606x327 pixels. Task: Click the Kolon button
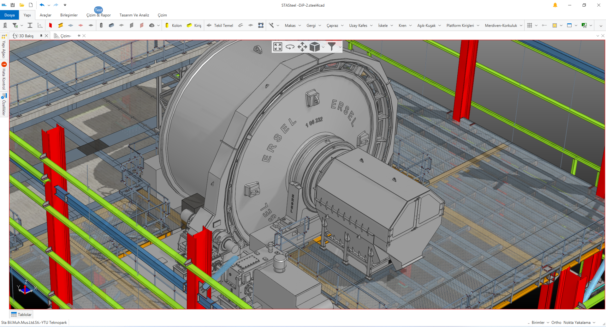point(174,26)
